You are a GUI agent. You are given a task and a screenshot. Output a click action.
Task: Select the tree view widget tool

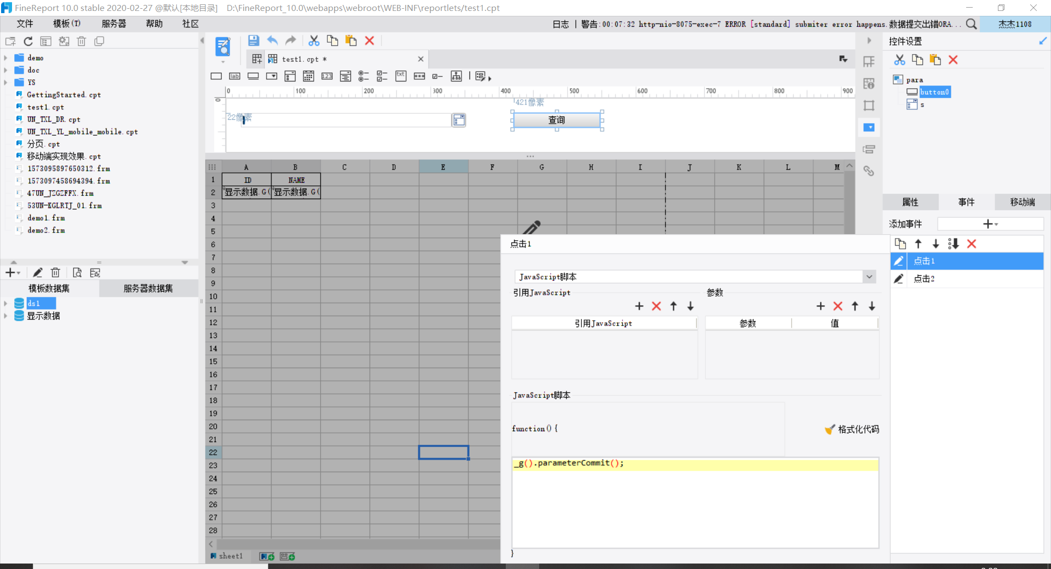[x=457, y=76]
